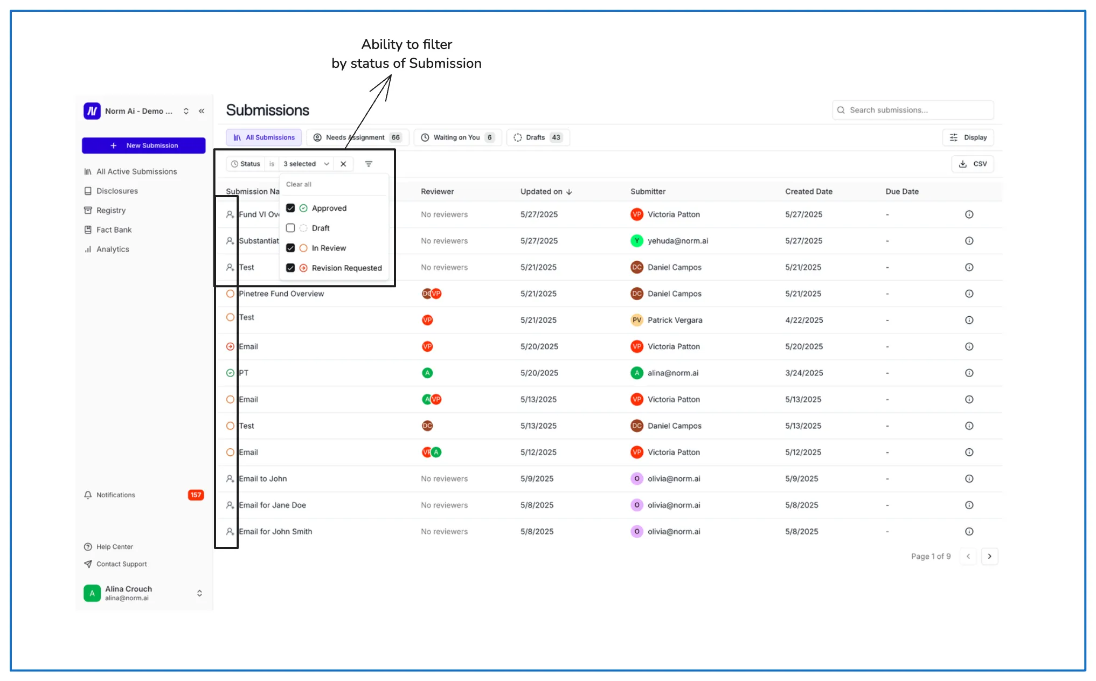Viewport: 1096px width, 681px height.
Task: Open info icon for Pinetree Fund Overview row
Action: click(969, 294)
